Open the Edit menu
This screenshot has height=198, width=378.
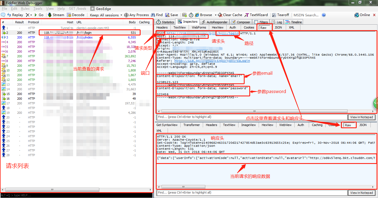point(14,9)
